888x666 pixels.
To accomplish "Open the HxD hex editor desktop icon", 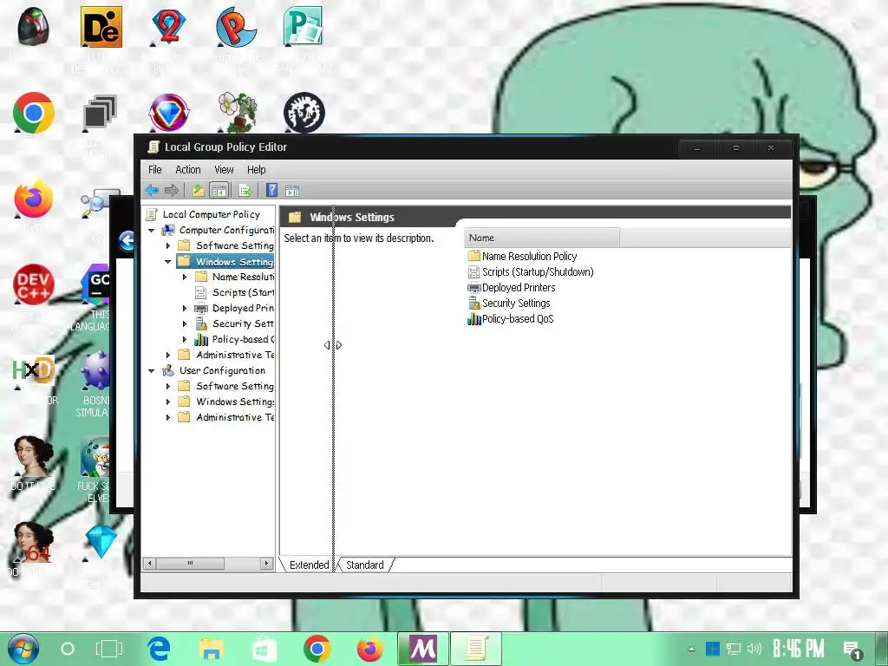I will coord(34,369).
